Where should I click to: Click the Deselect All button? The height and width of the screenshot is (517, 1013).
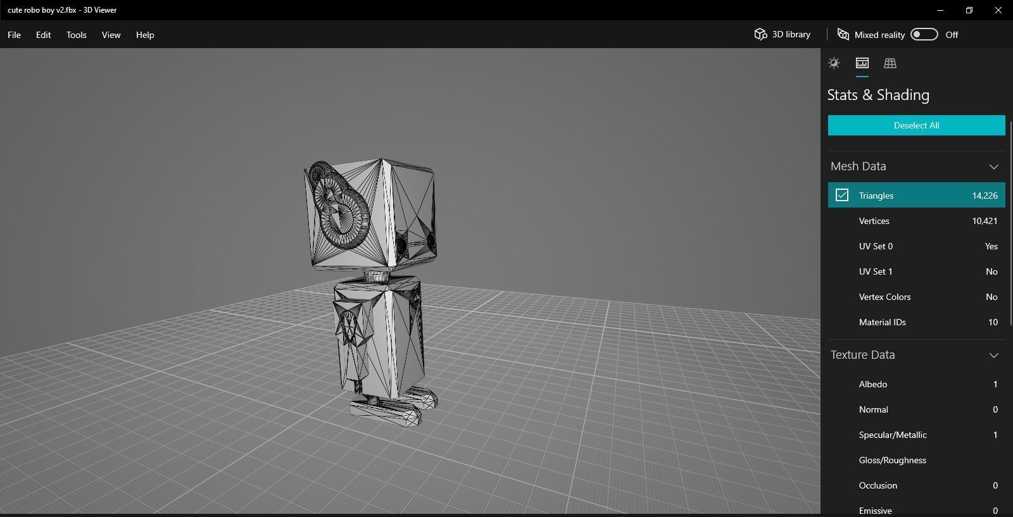click(x=916, y=125)
